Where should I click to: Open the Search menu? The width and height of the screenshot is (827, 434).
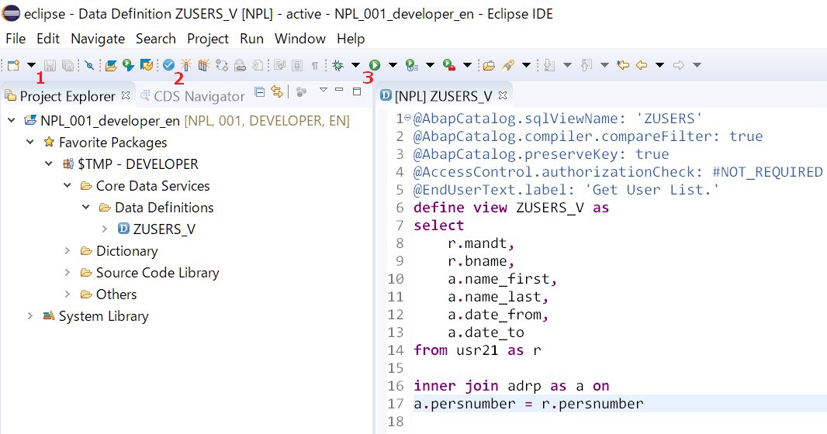pos(156,39)
